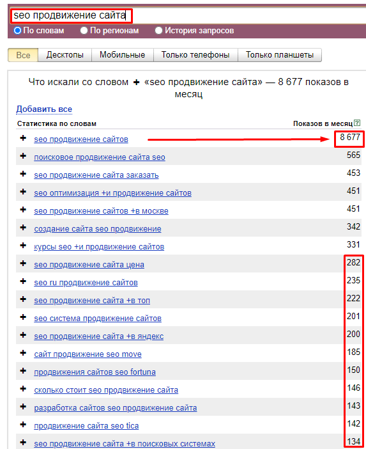Screen dimensions: 366x449
Task: Click the impressions value 565
Action: (353, 155)
